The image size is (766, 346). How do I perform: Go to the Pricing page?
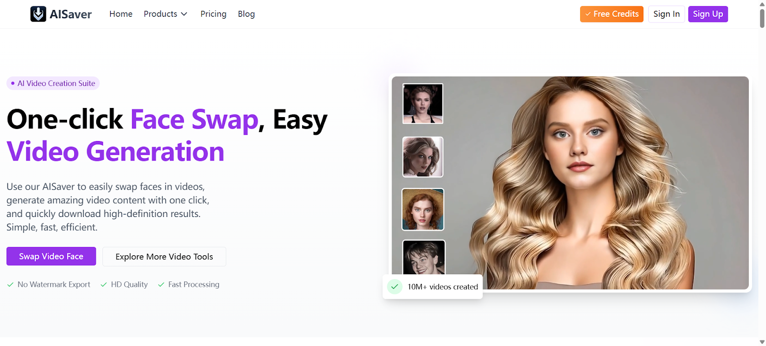click(214, 14)
